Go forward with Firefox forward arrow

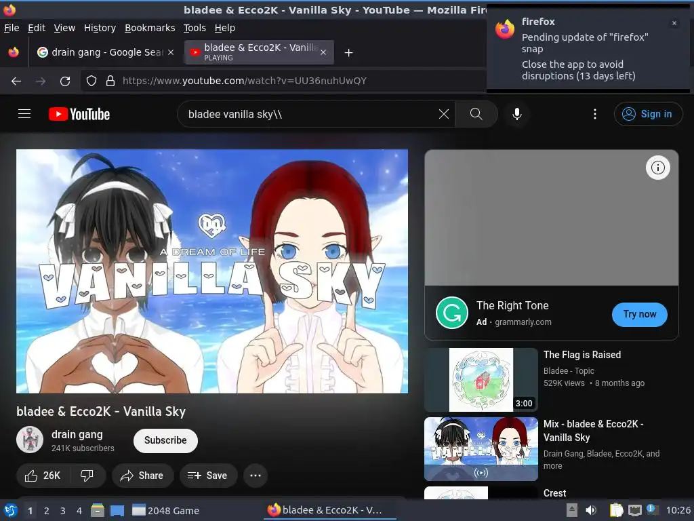(x=41, y=81)
